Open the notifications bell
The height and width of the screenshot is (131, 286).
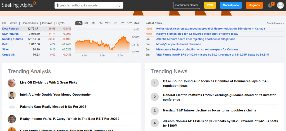pyautogui.click(x=270, y=5)
